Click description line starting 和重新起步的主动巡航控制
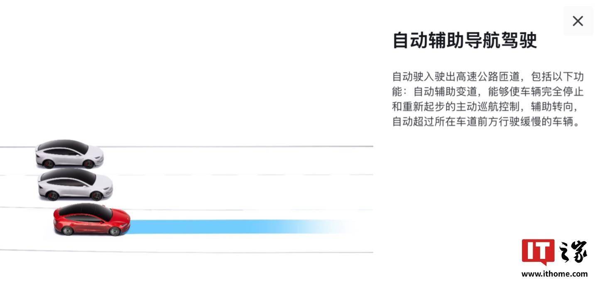 click(x=485, y=107)
